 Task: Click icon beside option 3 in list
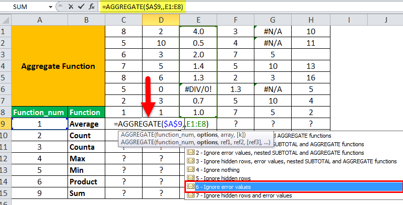tap(190, 161)
